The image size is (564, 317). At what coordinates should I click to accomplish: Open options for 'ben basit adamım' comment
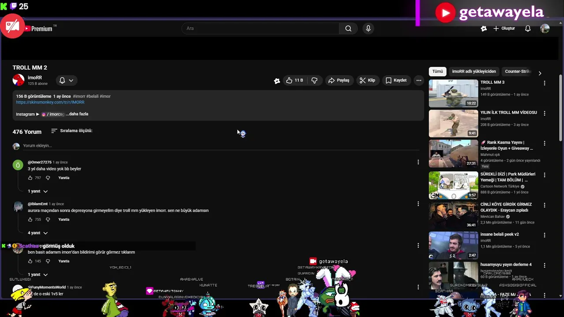pos(418,245)
